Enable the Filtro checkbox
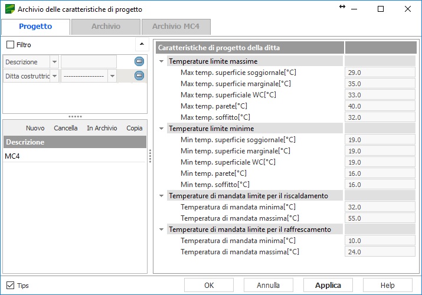The image size is (422, 295). tap(10, 45)
